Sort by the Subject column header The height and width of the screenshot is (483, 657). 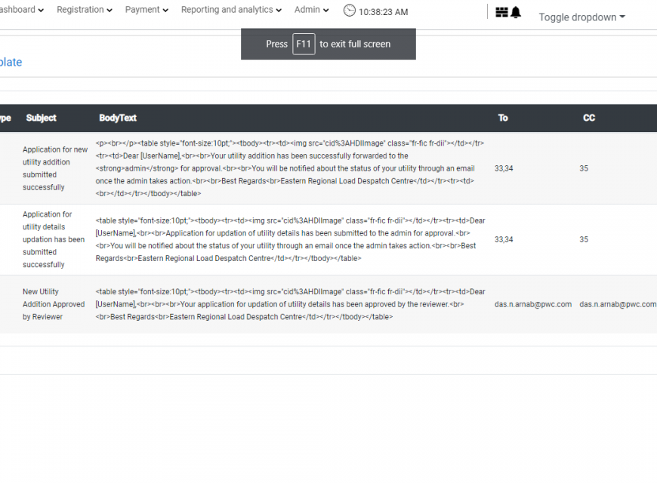[x=41, y=118]
